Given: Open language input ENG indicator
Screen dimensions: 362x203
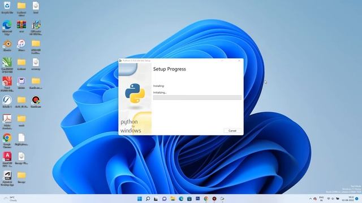Looking at the screenshot, I should [321, 198].
